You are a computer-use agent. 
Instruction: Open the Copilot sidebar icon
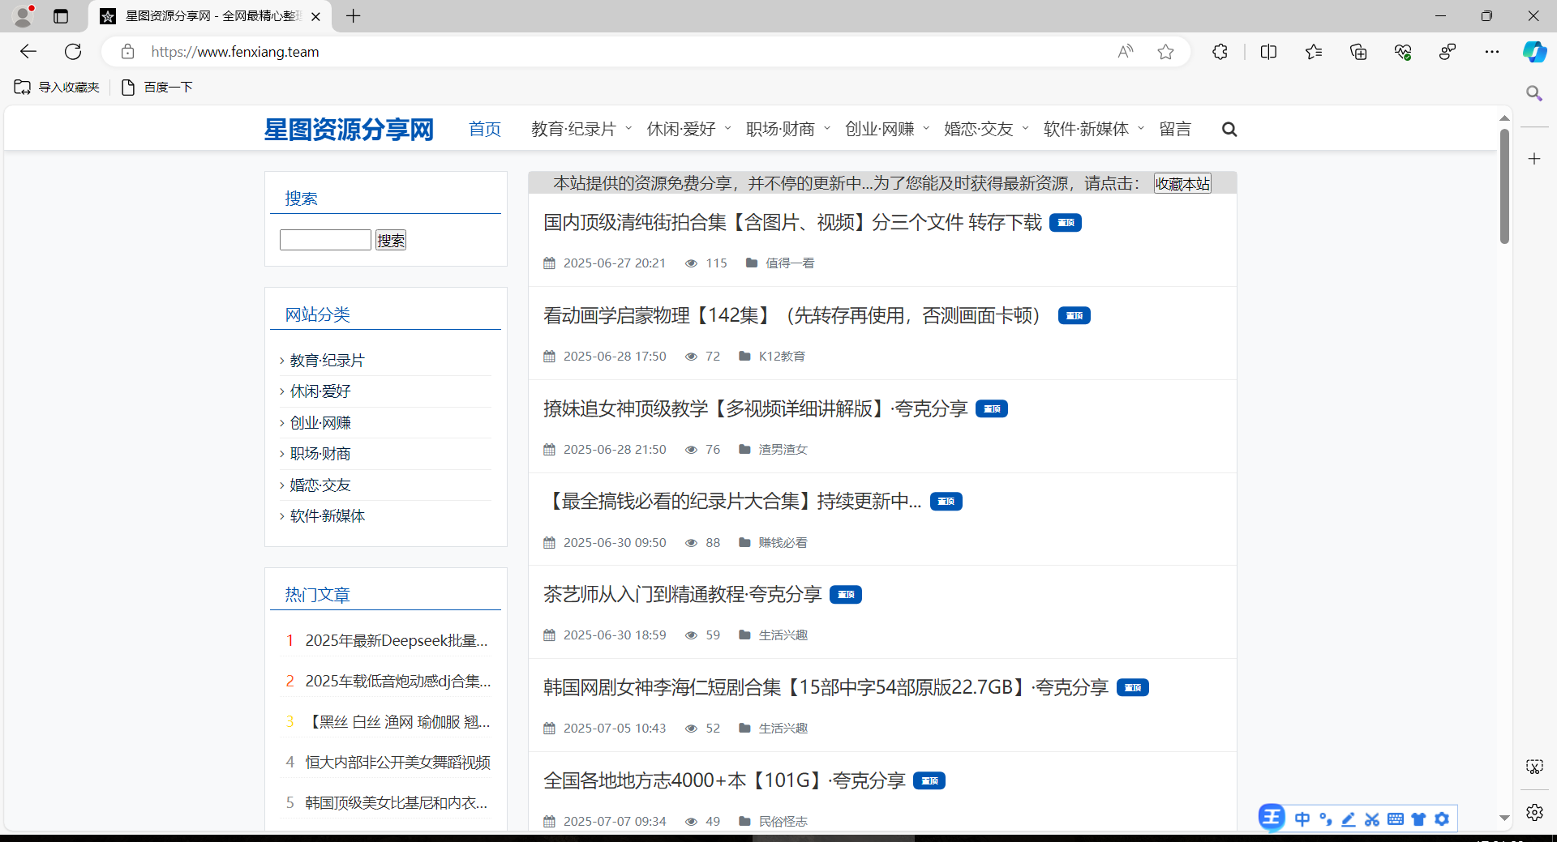(1534, 51)
